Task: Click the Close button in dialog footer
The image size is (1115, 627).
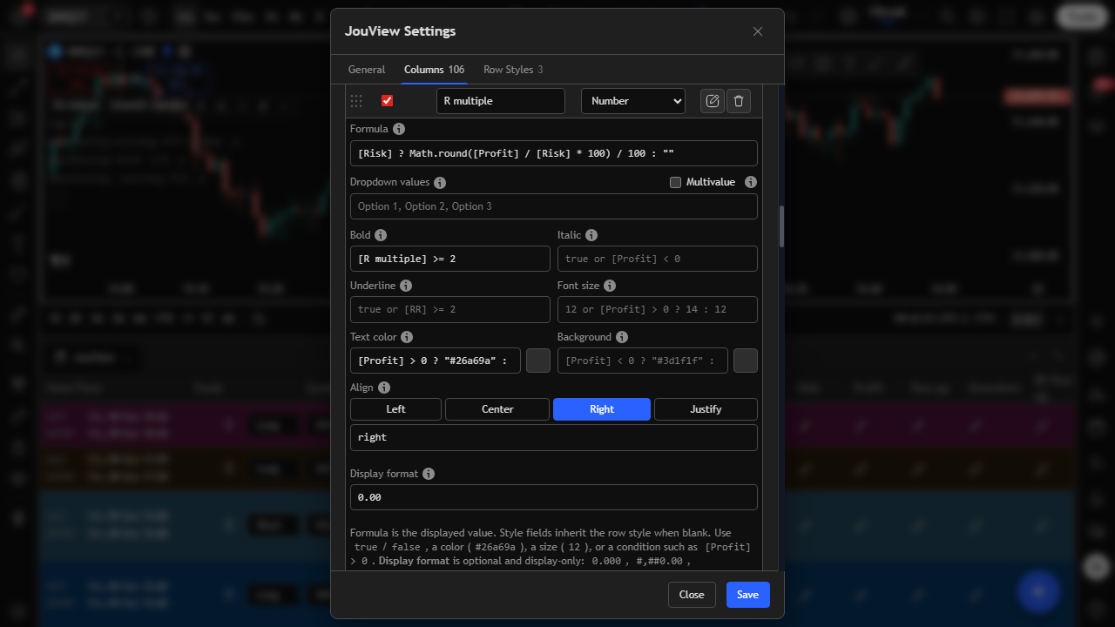Action: 692,595
